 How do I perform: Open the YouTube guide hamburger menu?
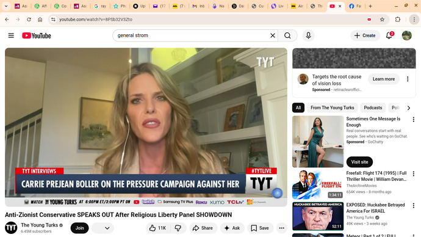[11, 35]
